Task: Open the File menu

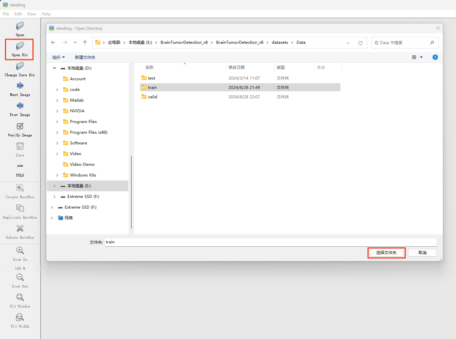Action: tap(6, 14)
